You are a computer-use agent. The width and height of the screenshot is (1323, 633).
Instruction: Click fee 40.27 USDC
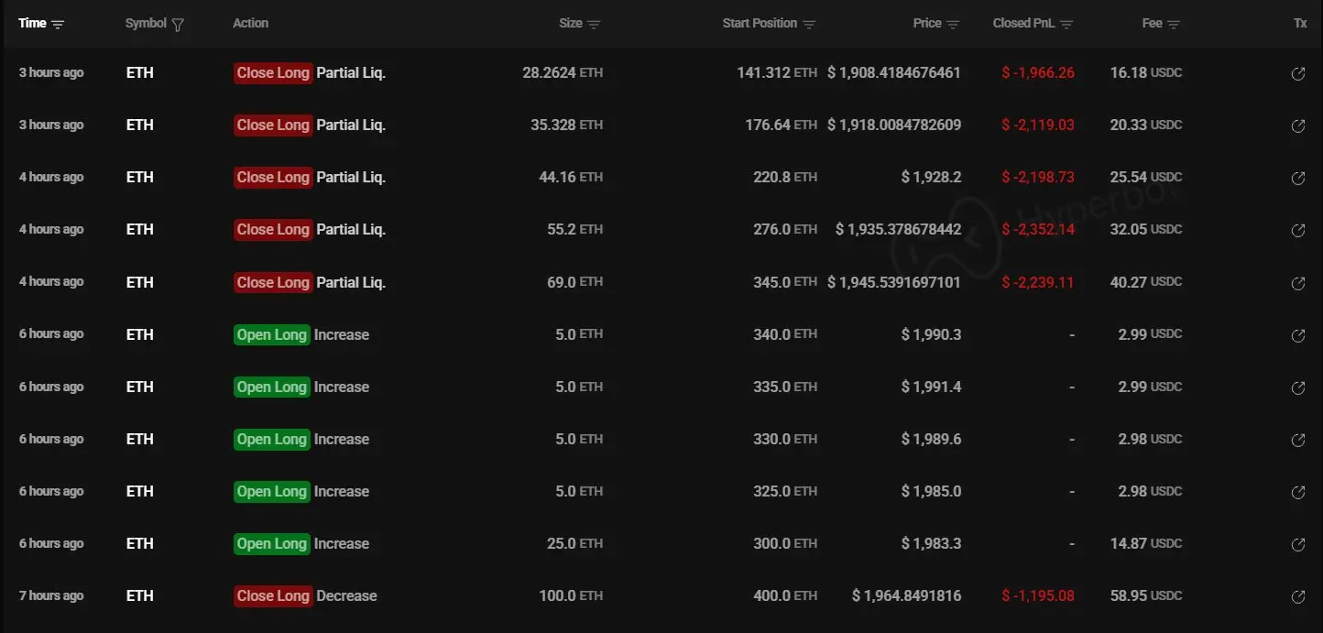[x=1146, y=282]
